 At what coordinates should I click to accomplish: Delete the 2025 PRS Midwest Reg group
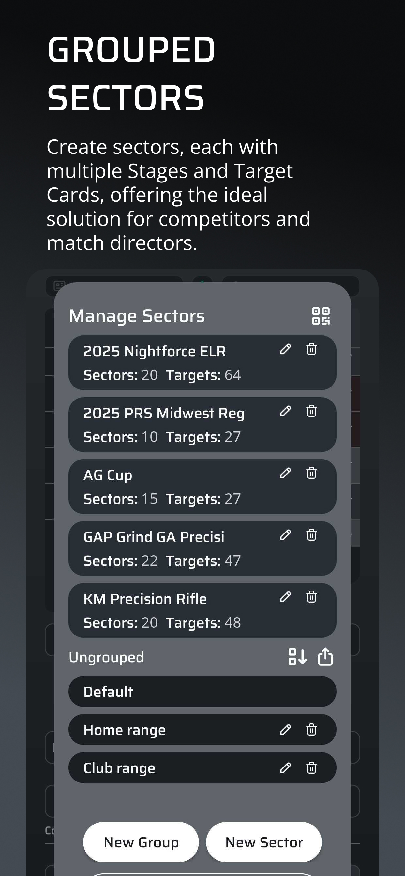(311, 411)
